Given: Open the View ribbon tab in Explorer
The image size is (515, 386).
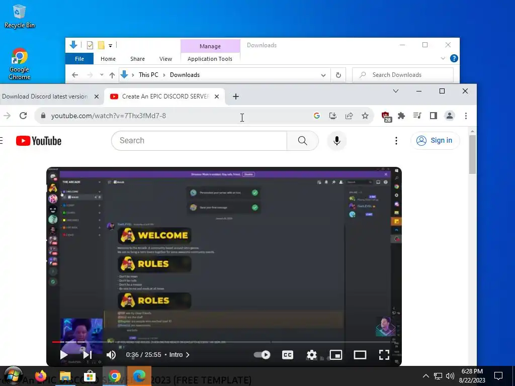Looking at the screenshot, I should [x=165, y=59].
